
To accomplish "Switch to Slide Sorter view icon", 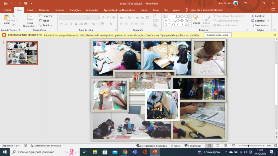I will [x=217, y=146].
